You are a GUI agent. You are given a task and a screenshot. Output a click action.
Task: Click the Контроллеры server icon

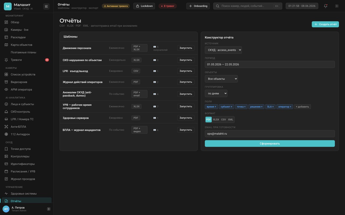(x=6, y=156)
